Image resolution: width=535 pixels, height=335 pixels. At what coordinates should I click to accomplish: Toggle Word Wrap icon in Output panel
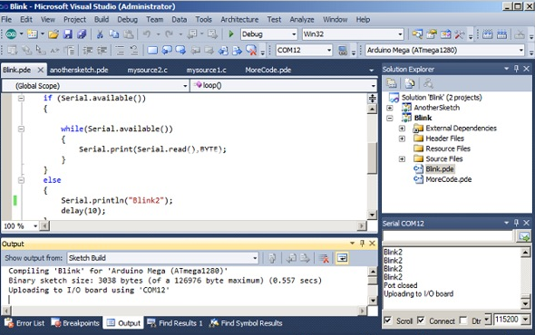tap(342, 258)
